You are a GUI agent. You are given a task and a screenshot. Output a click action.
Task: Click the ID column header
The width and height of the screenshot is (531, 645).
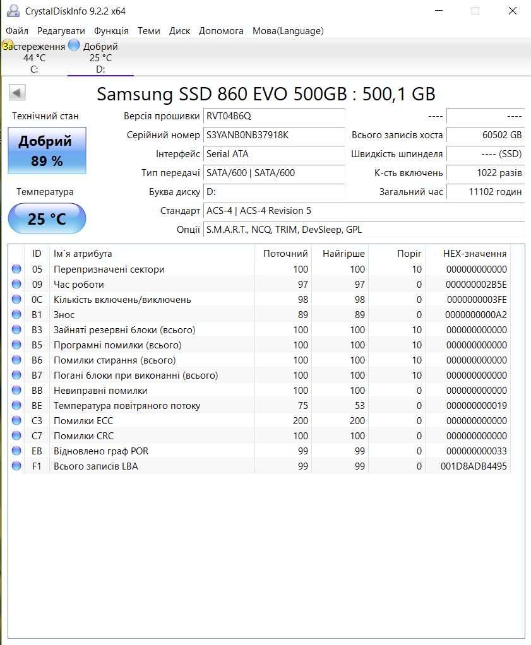37,254
